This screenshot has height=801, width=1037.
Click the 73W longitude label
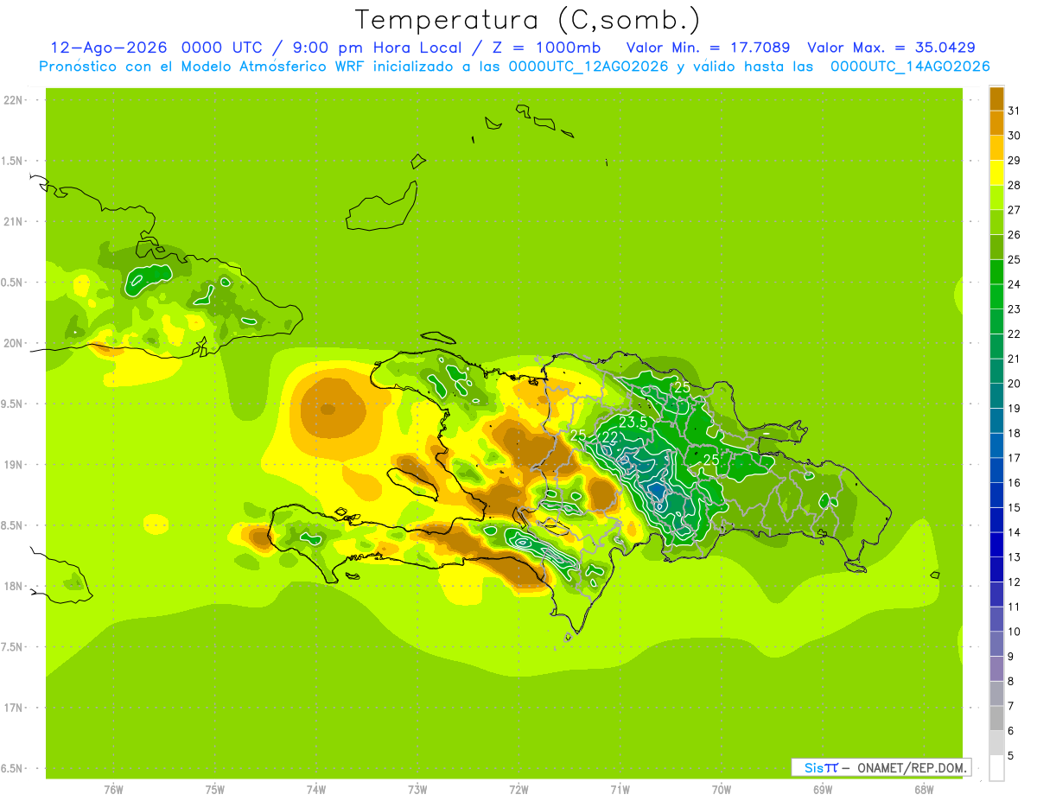pos(417,789)
